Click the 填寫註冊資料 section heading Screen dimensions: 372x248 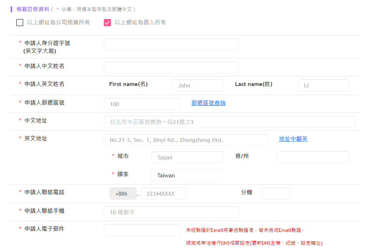(33, 9)
